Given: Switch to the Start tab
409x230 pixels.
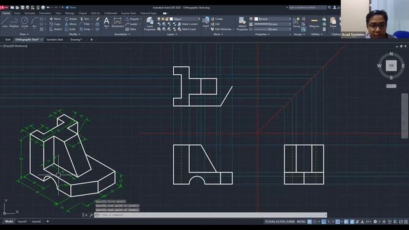Looking at the screenshot, I should coord(8,40).
